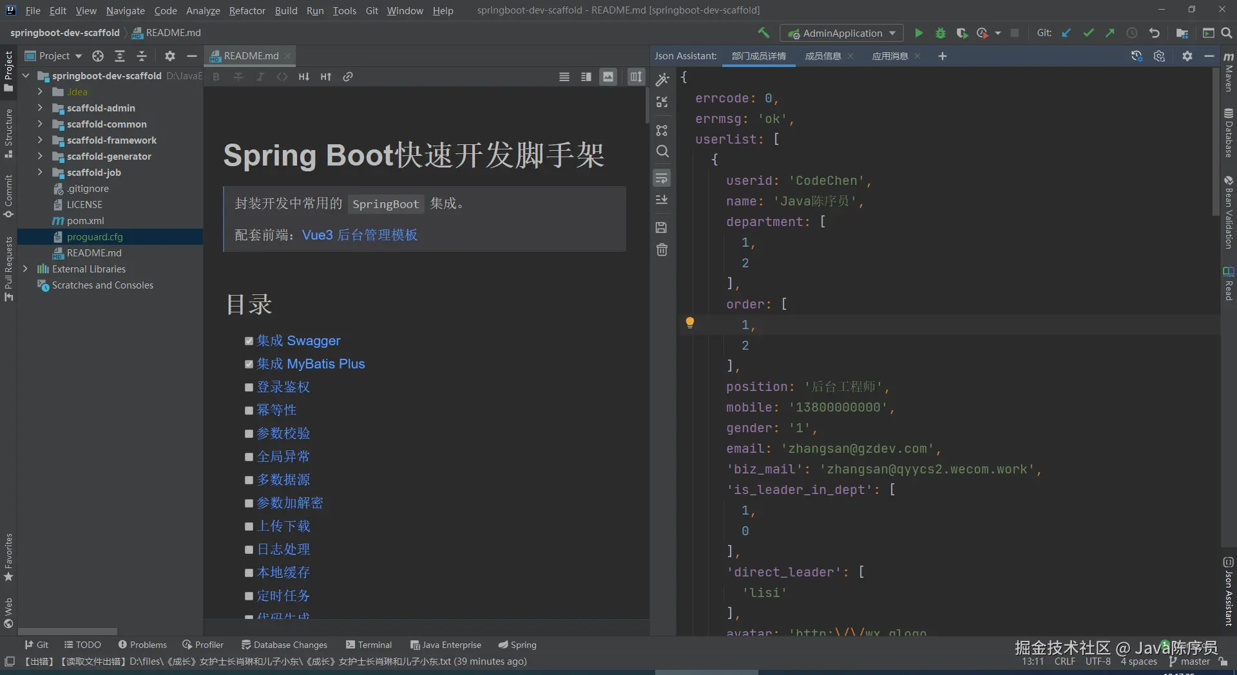Click the Git update project arrow
Screen dimensions: 1237x675
coord(1067,33)
